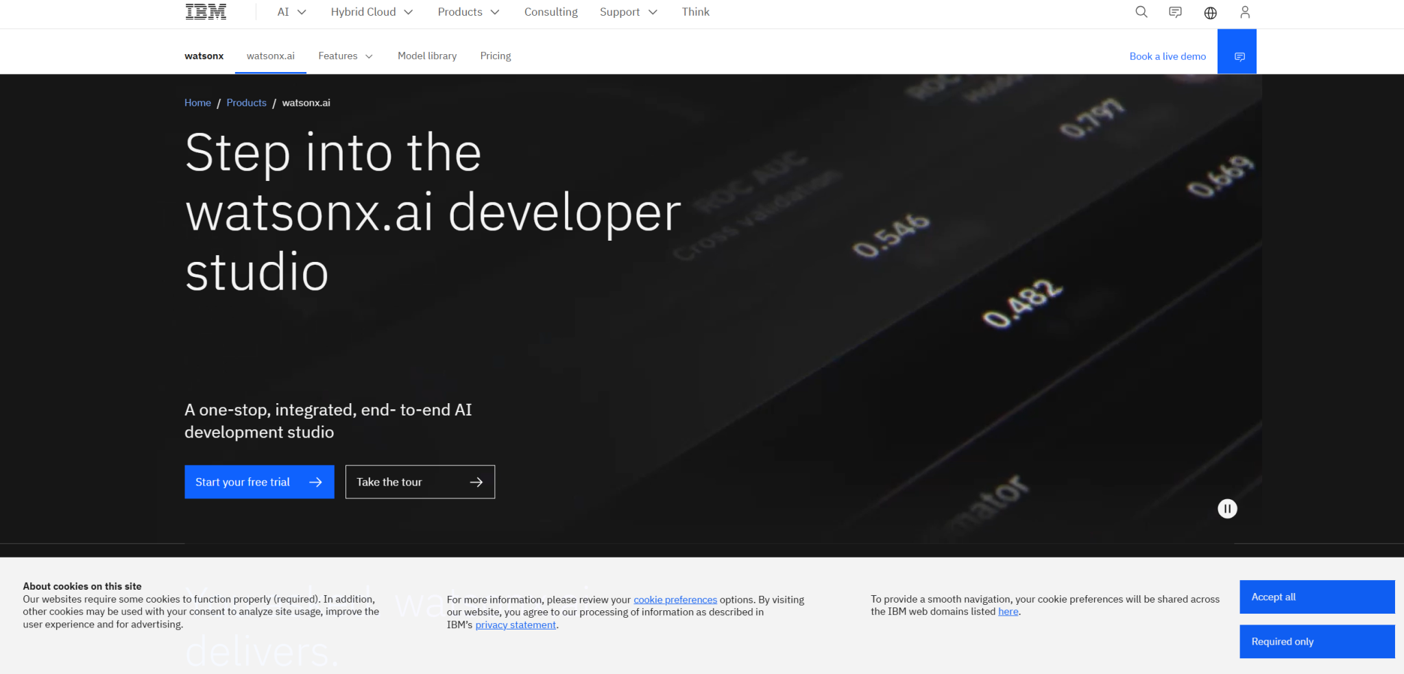Expand the Hybrid Cloud menu
Image resolution: width=1404 pixels, height=674 pixels.
372,12
